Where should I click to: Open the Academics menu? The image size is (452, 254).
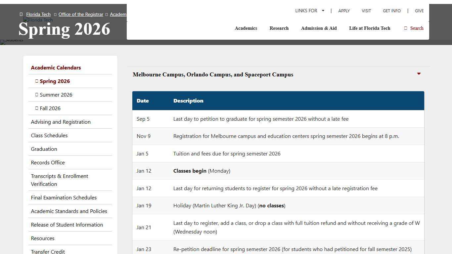(x=246, y=28)
